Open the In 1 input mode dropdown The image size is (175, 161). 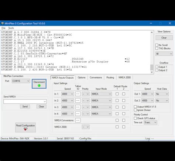point(101,94)
